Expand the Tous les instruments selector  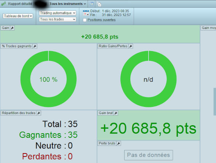coord(68,4)
